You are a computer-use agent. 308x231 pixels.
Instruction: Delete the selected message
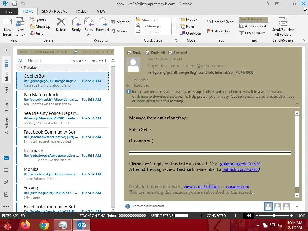point(61,25)
